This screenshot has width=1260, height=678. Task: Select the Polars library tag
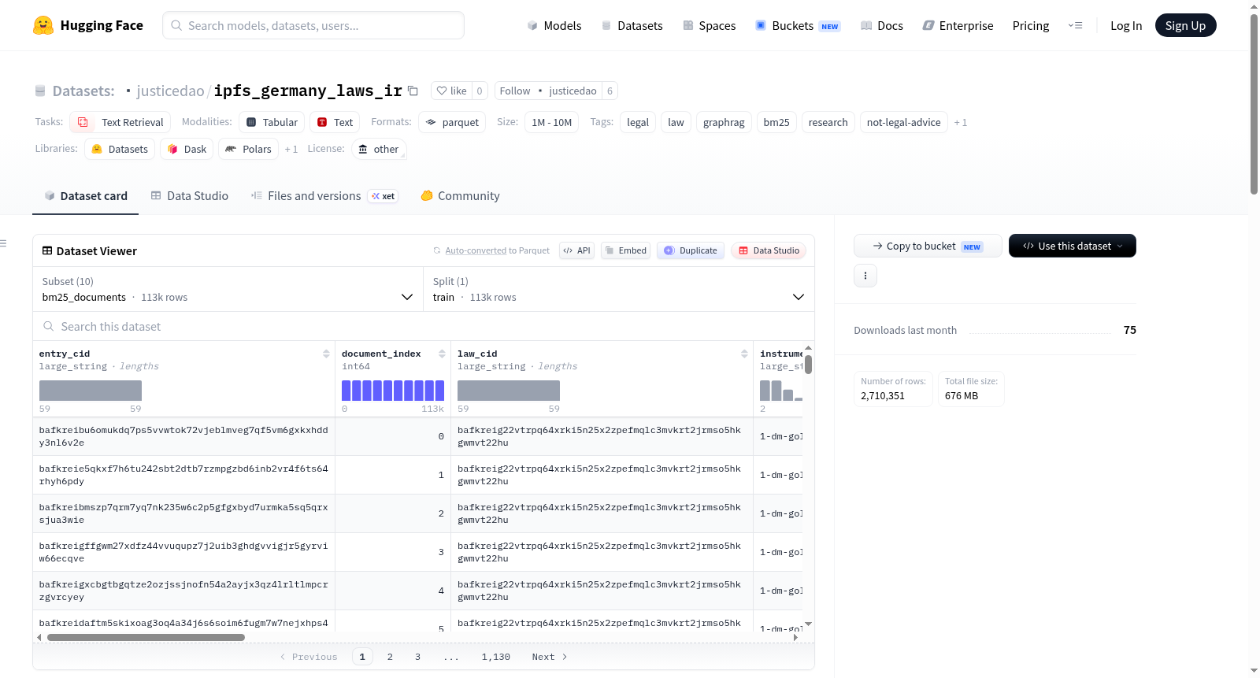click(248, 149)
